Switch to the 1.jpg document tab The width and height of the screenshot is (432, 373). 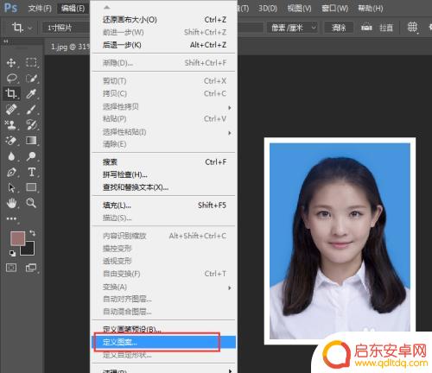69,47
